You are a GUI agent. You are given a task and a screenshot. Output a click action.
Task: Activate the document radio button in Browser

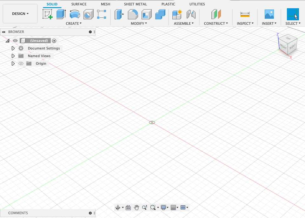tap(54, 41)
